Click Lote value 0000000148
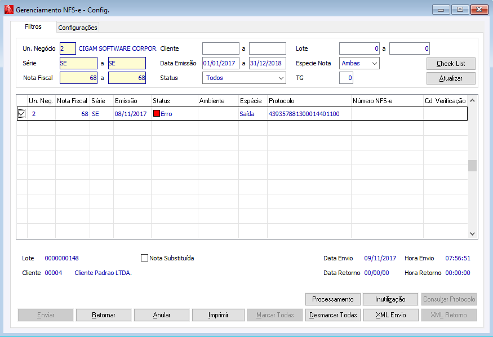The image size is (493, 337). 61,258
